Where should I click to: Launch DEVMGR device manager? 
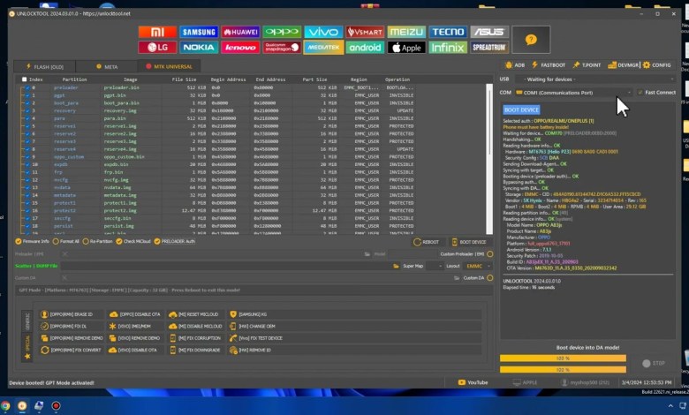tap(623, 65)
